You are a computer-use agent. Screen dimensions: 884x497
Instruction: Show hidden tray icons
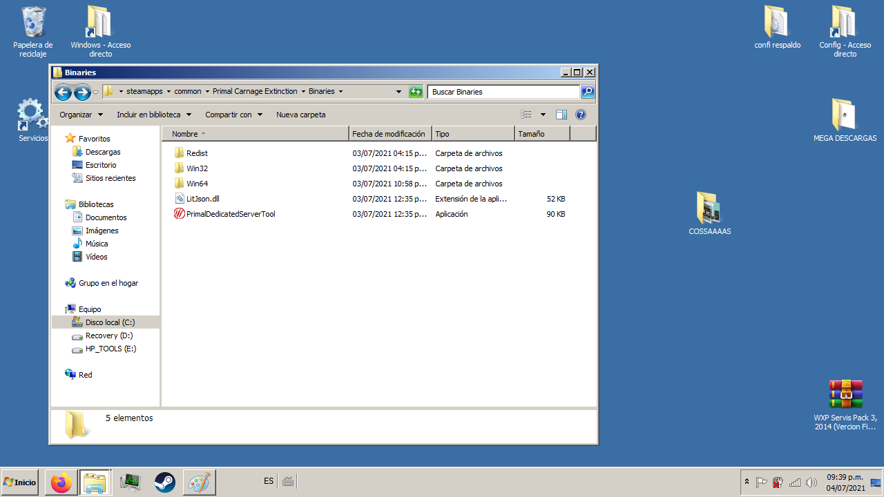747,482
